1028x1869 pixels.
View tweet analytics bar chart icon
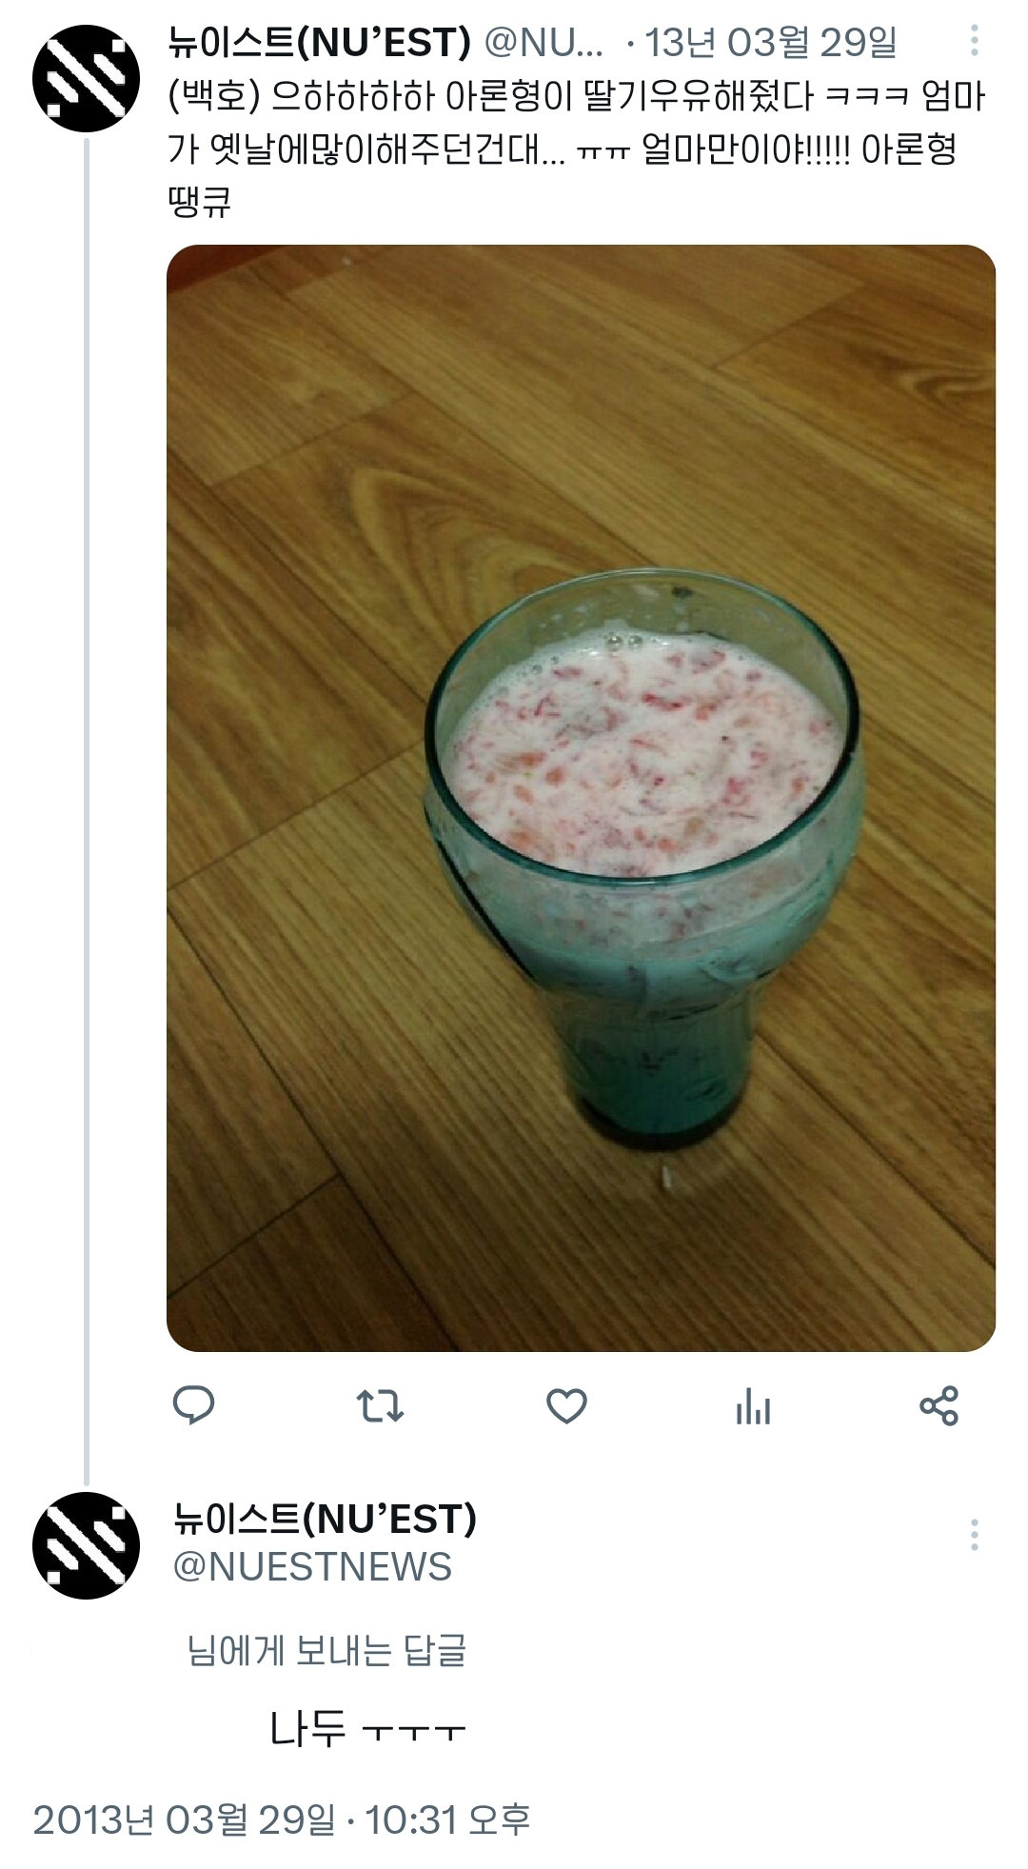753,1405
